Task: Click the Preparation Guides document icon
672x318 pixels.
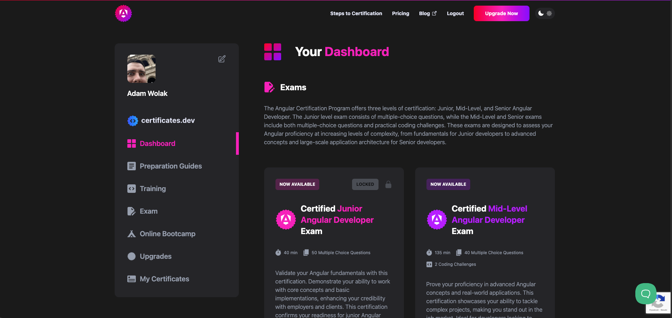Action: [x=132, y=166]
